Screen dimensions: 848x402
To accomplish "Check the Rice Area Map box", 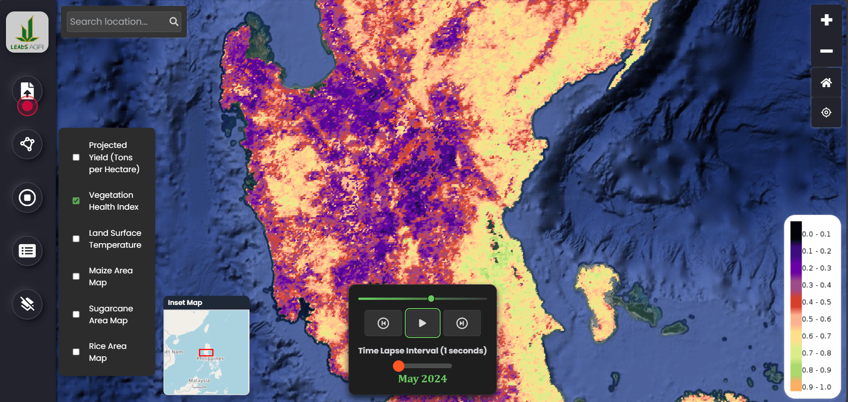I will 76,352.
